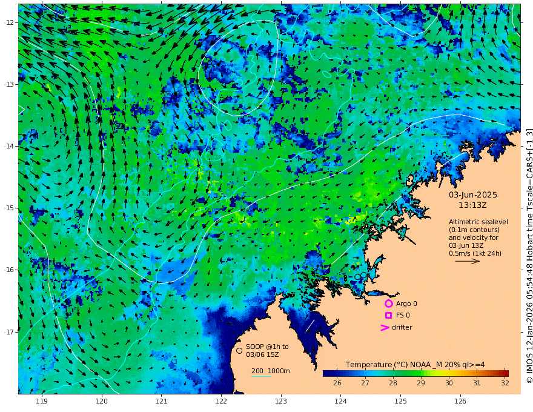Click colorbar tick label 27
Viewport: 533px width, 412px height.
pos(365,383)
